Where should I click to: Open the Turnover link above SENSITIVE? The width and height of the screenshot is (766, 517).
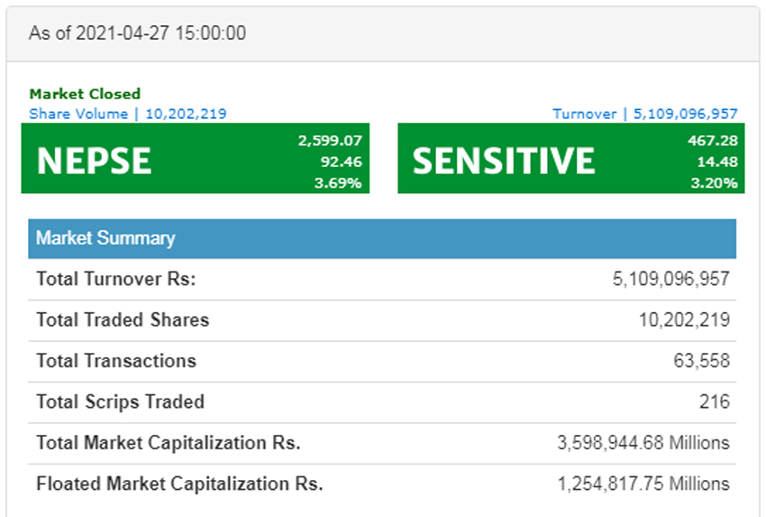(x=644, y=114)
